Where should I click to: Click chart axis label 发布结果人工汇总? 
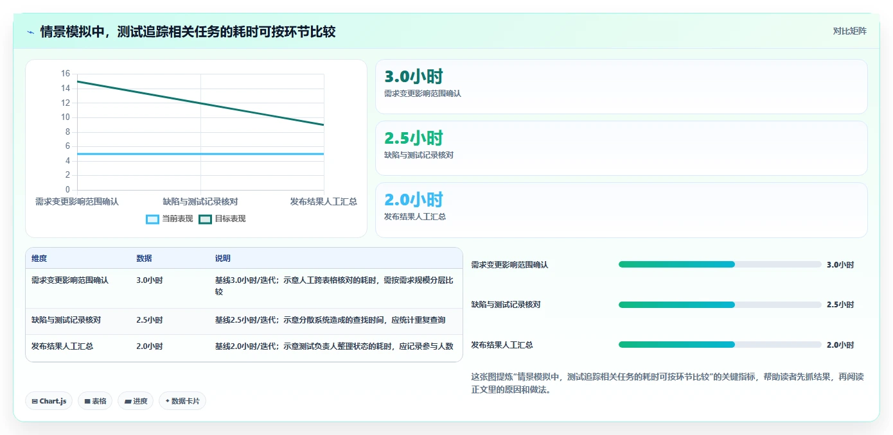tap(323, 201)
